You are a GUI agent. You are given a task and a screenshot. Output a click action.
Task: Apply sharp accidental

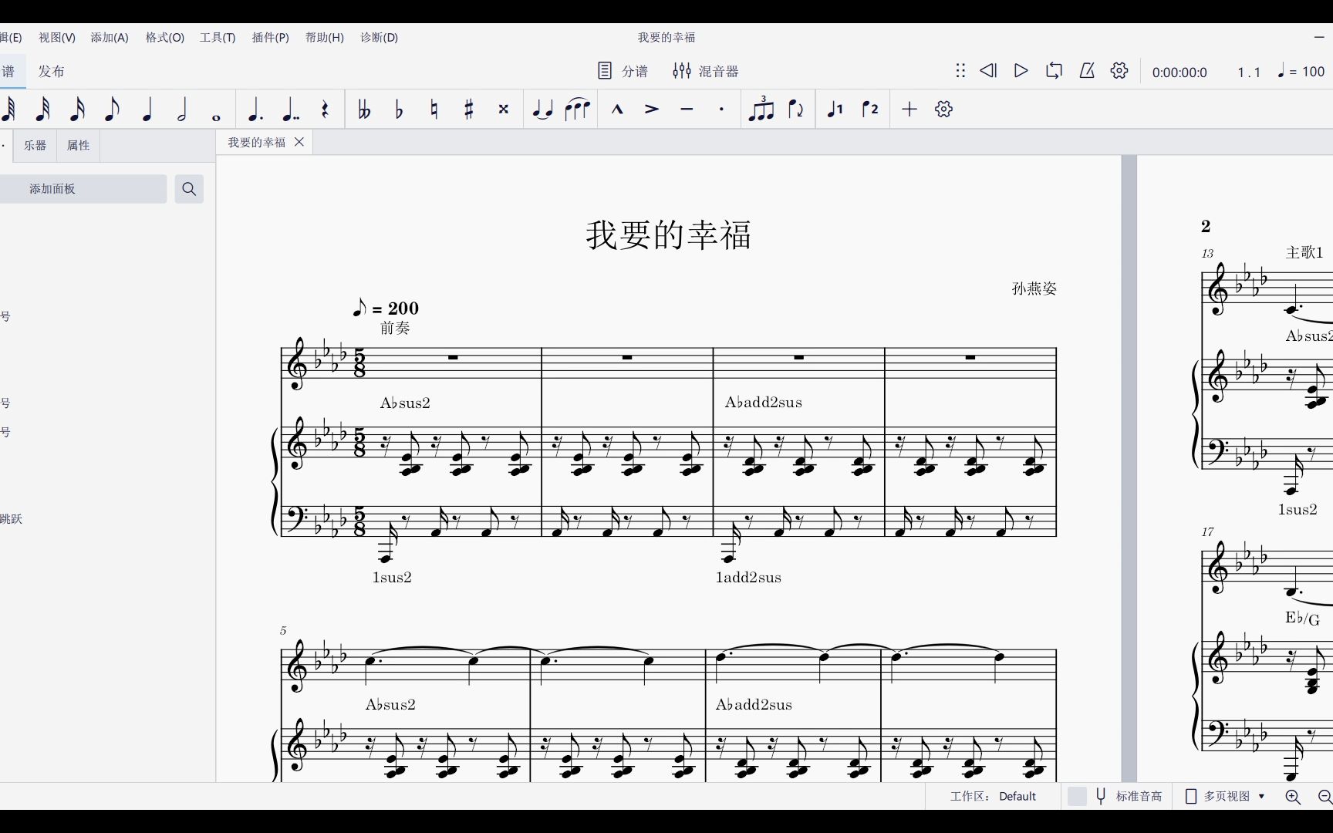pos(469,110)
